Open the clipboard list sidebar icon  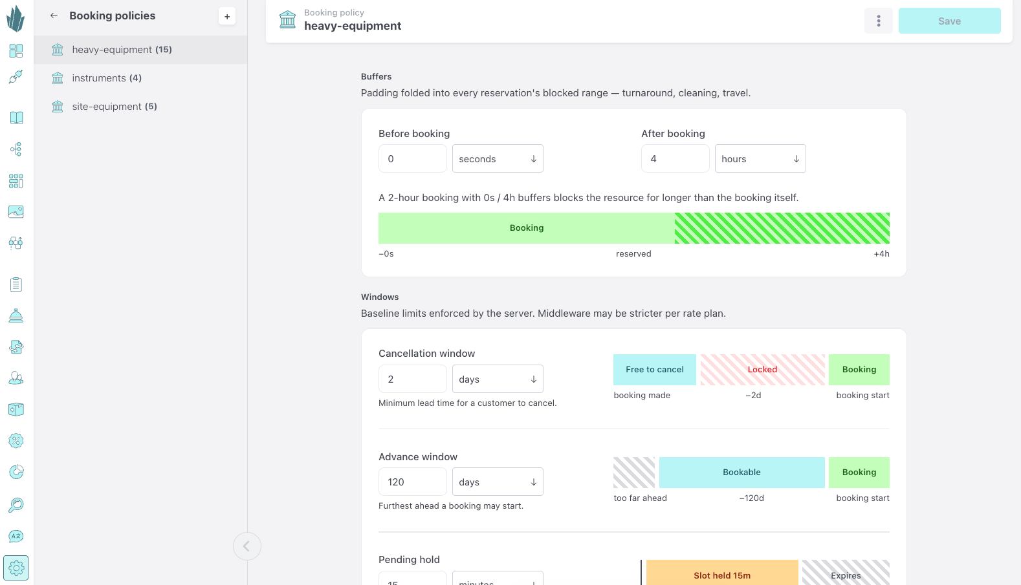click(16, 284)
